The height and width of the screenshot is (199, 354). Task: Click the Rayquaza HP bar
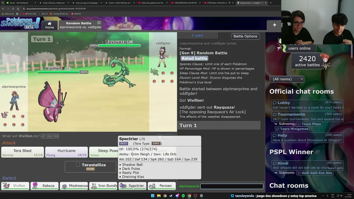tap(119, 46)
